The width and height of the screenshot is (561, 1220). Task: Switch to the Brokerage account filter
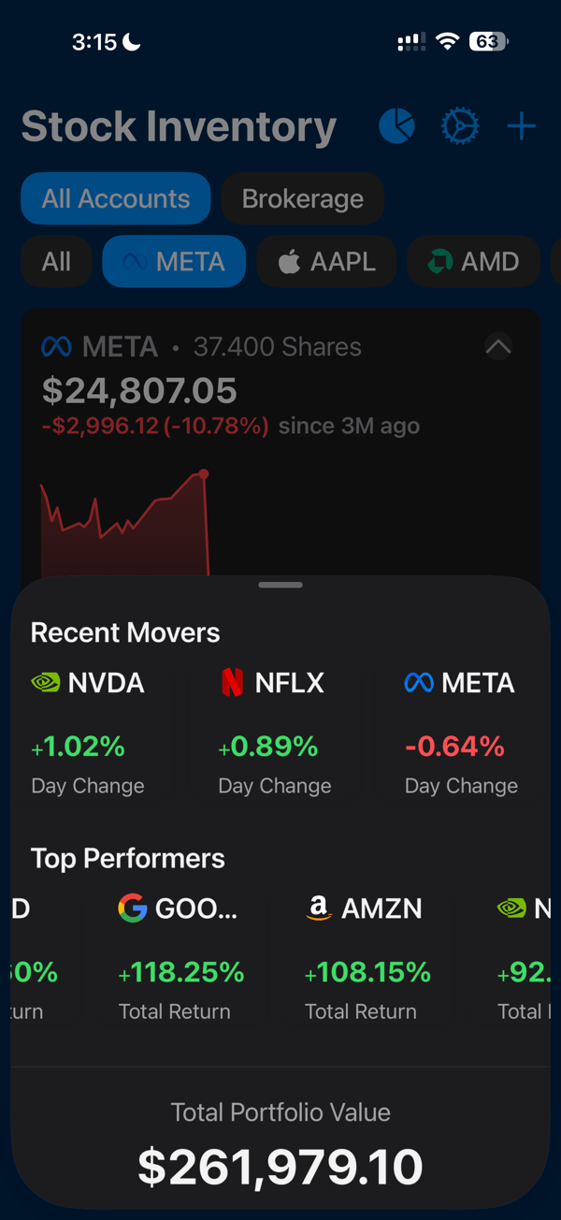click(x=302, y=198)
